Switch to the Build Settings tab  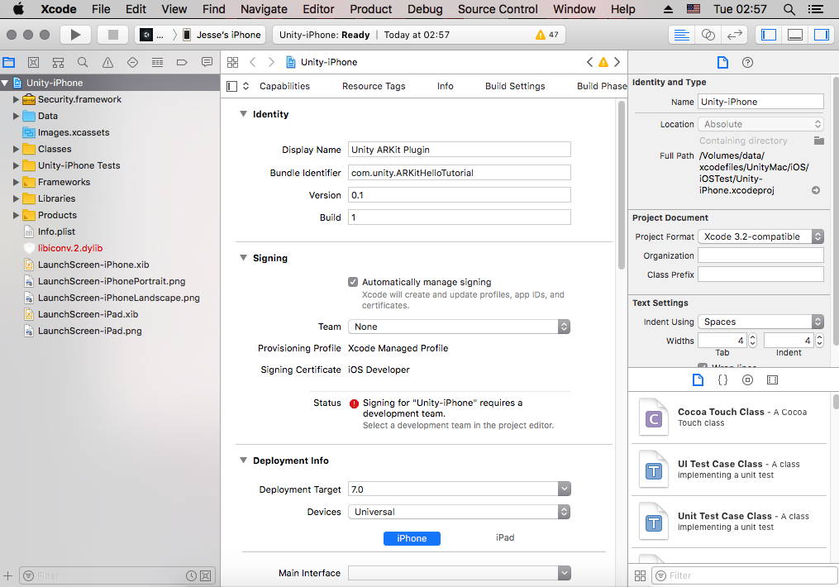pos(515,86)
